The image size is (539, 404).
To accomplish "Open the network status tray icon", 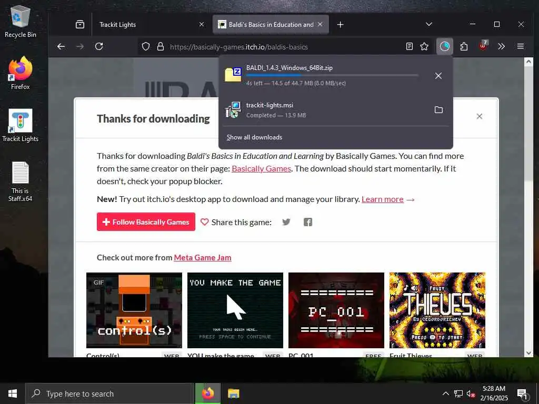I will (x=458, y=393).
